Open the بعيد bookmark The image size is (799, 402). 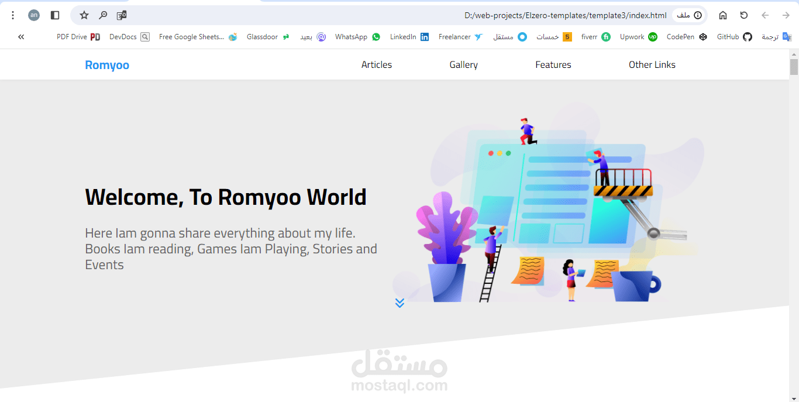click(x=313, y=37)
